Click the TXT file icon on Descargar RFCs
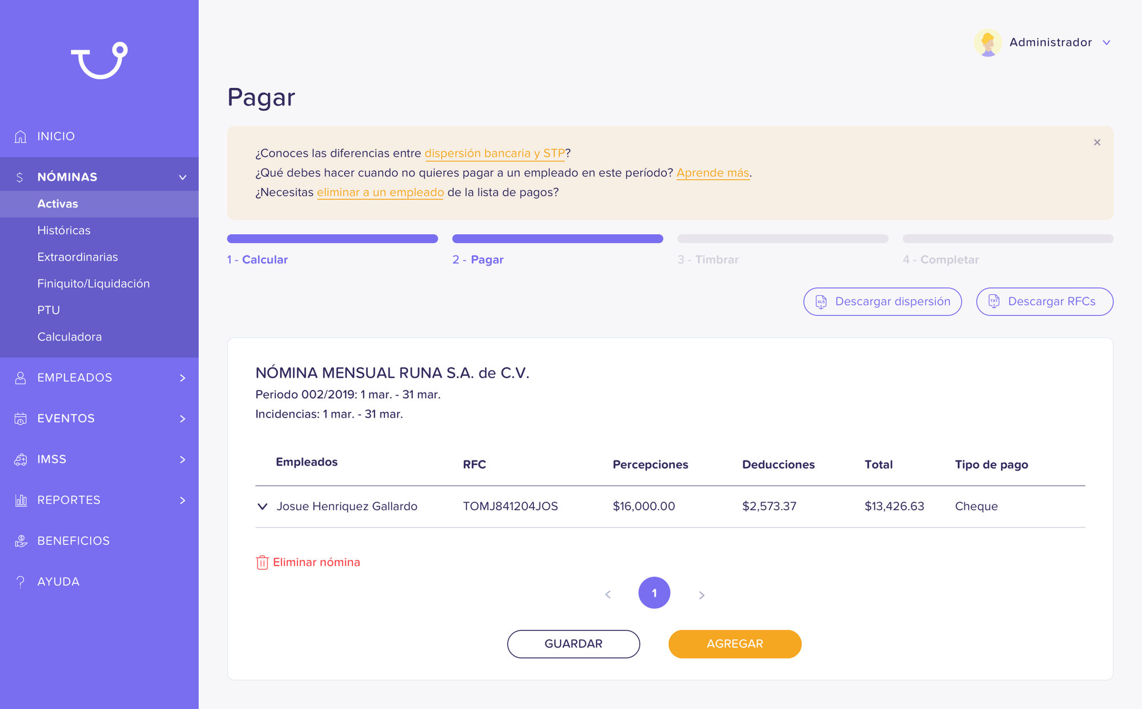The height and width of the screenshot is (709, 1142). [995, 302]
